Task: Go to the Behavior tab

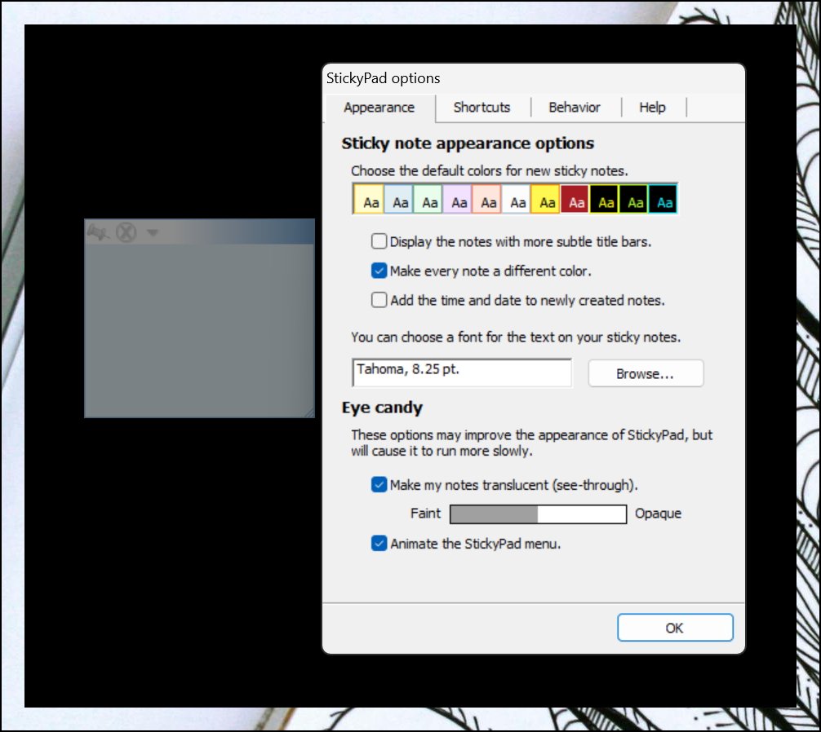Action: (575, 107)
